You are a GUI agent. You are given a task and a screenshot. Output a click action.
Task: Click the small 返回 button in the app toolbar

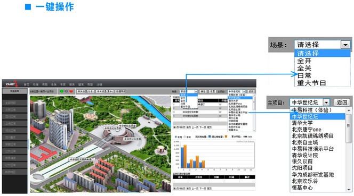[251, 91]
